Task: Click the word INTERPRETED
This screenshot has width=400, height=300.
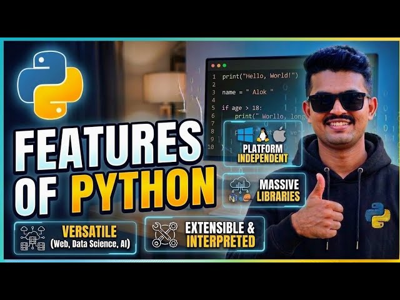Action: [221, 241]
